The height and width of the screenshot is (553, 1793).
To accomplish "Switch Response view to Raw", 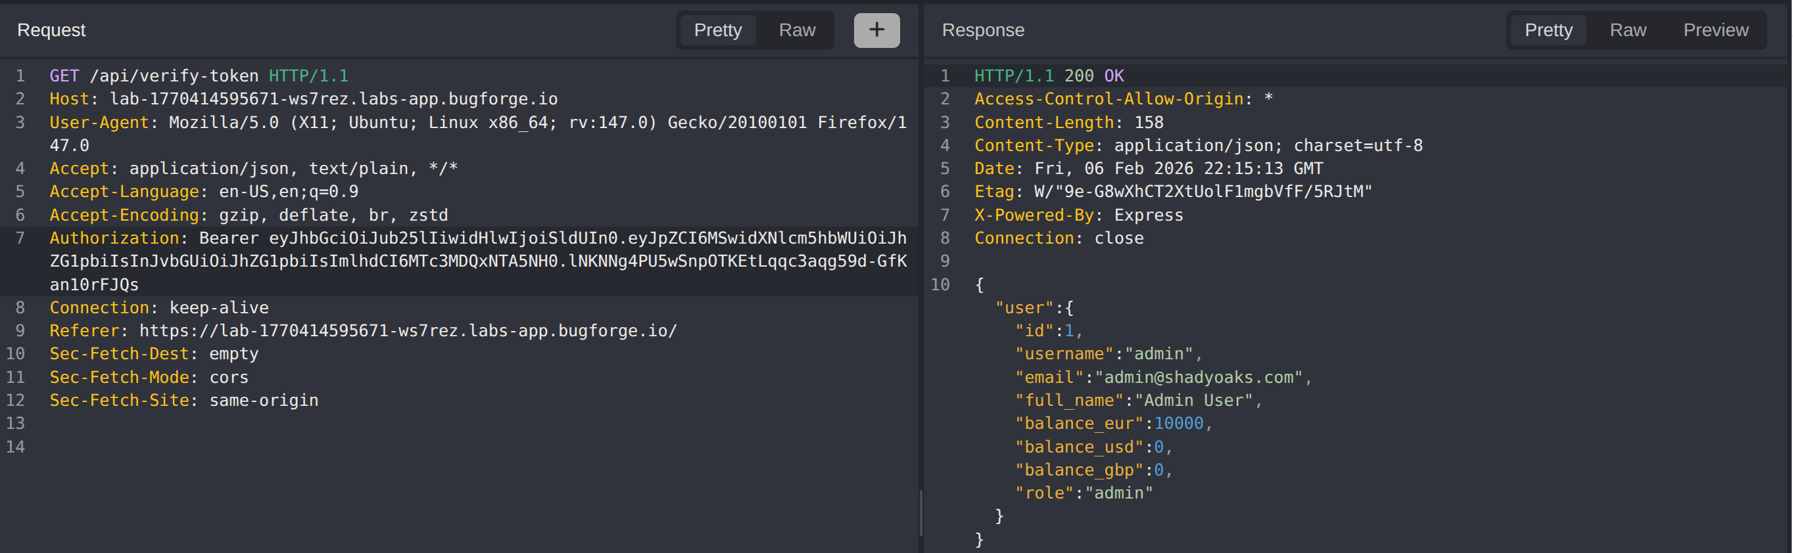I will pos(1627,30).
